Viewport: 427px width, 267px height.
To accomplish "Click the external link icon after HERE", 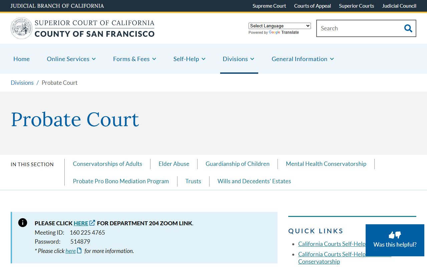I will coord(92,223).
